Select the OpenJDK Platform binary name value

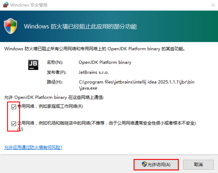pos(105,62)
